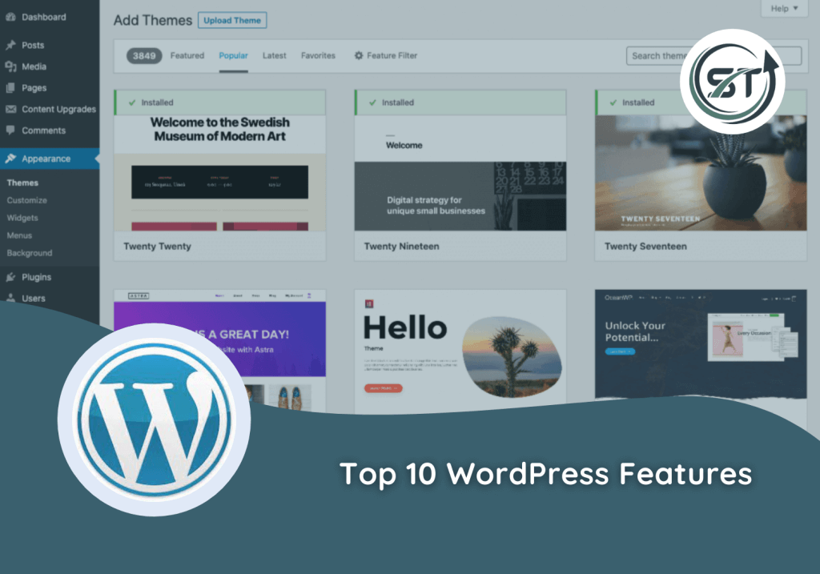Click the Posts pushpin icon
Viewport: 820px width, 574px height.
[x=10, y=46]
